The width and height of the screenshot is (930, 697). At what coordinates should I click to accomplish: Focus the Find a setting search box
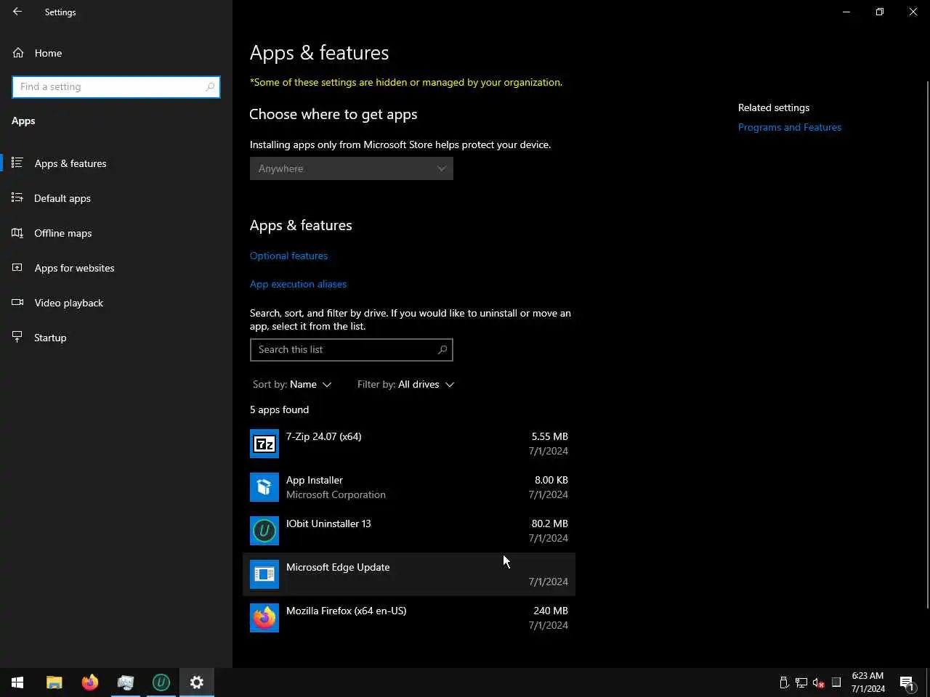click(116, 86)
